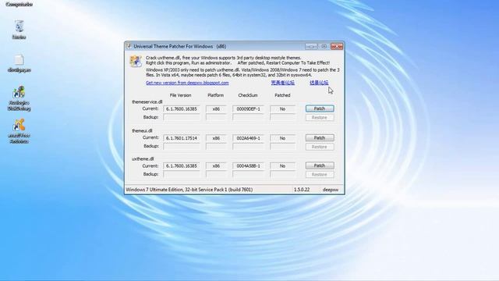Screen dimensions: 499x281
Task: Patch the uxtheme.dll file
Action: 320,165
